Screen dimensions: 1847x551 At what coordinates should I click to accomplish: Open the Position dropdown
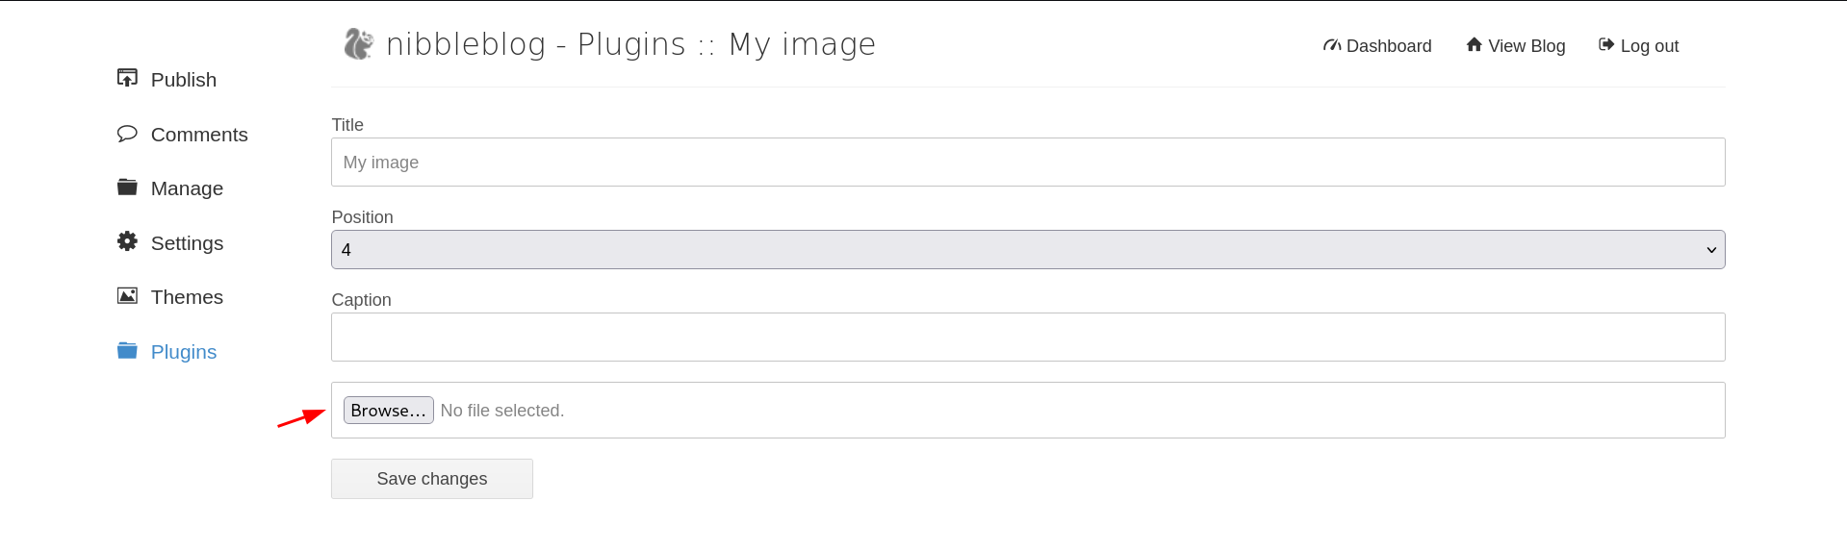pos(1027,250)
